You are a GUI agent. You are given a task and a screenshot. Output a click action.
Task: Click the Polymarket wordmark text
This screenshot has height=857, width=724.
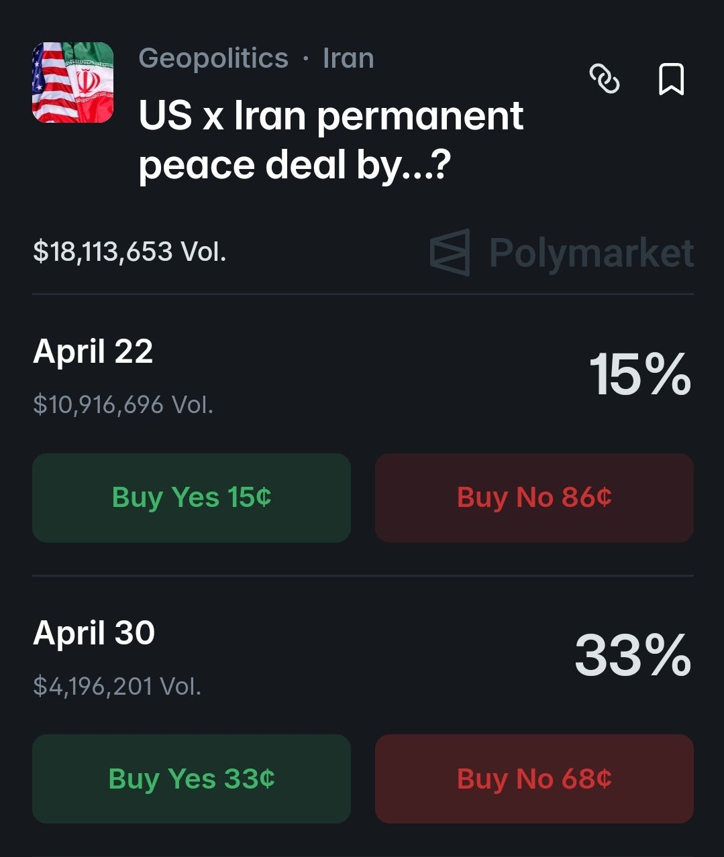tap(591, 253)
